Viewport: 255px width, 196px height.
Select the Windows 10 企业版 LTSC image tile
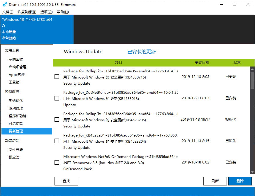coord(37,29)
